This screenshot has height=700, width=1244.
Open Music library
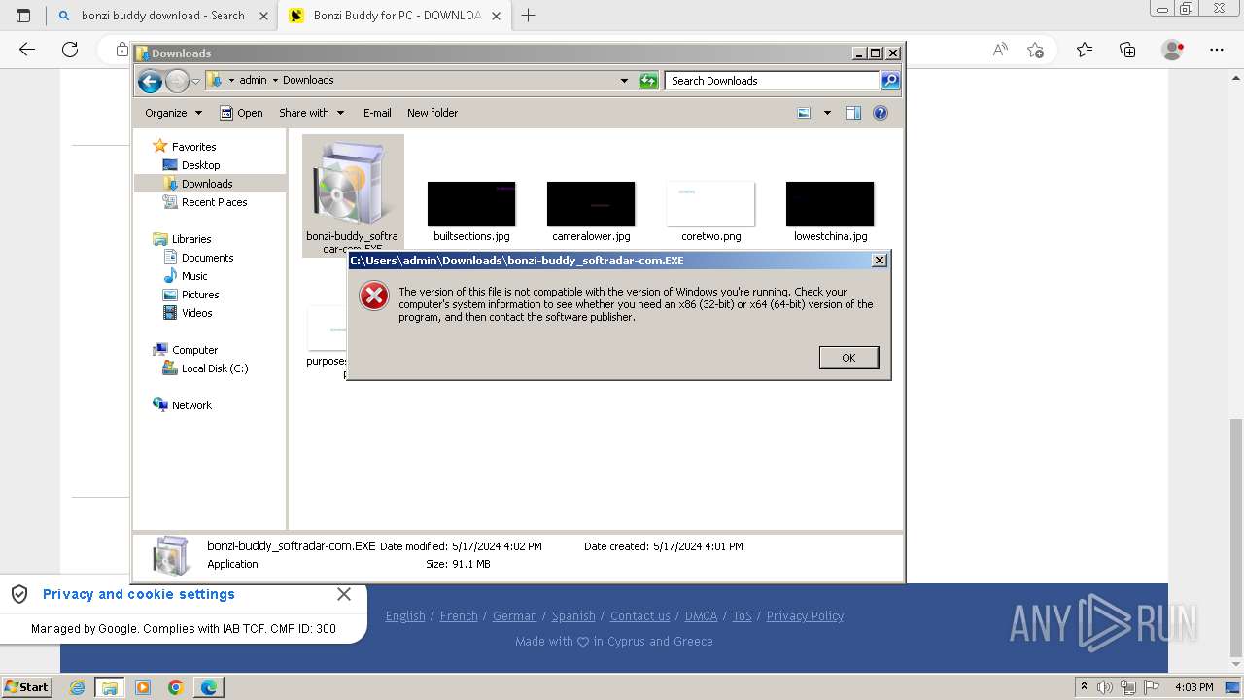(194, 276)
